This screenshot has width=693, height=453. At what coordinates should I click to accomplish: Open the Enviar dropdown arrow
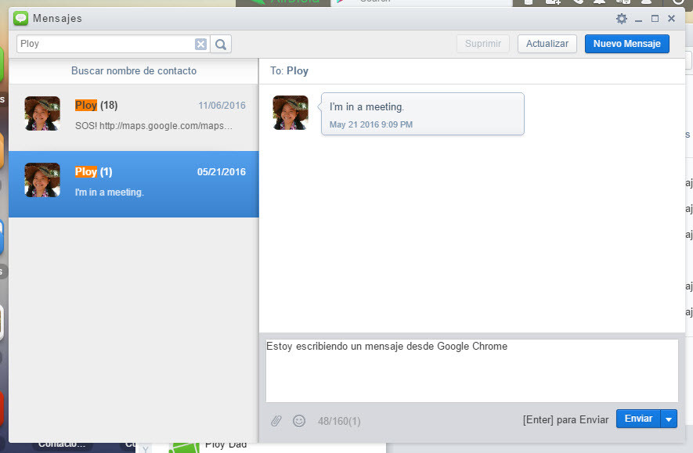point(670,419)
